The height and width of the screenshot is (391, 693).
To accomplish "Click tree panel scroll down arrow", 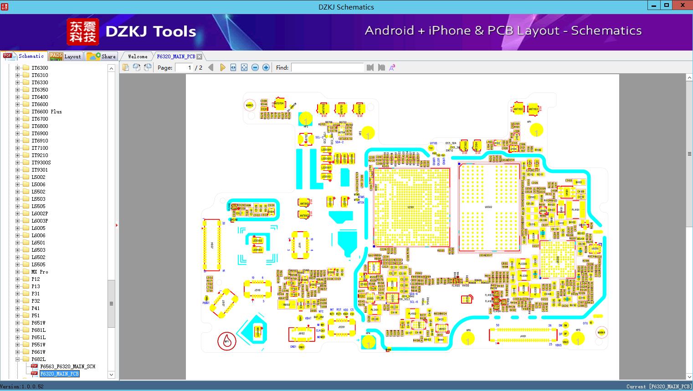I will [111, 375].
